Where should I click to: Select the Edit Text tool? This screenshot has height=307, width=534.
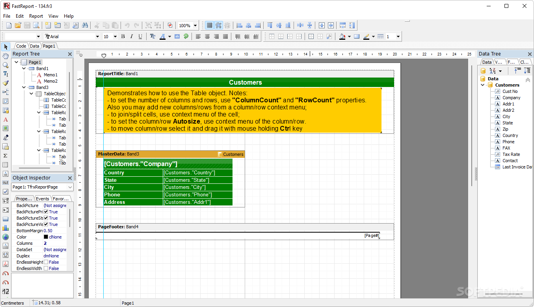pyautogui.click(x=6, y=74)
